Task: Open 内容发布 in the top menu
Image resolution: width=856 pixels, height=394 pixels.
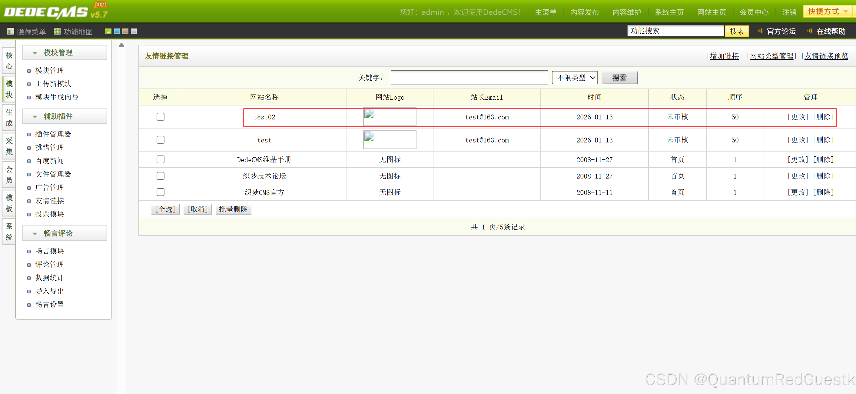Action: 584,12
